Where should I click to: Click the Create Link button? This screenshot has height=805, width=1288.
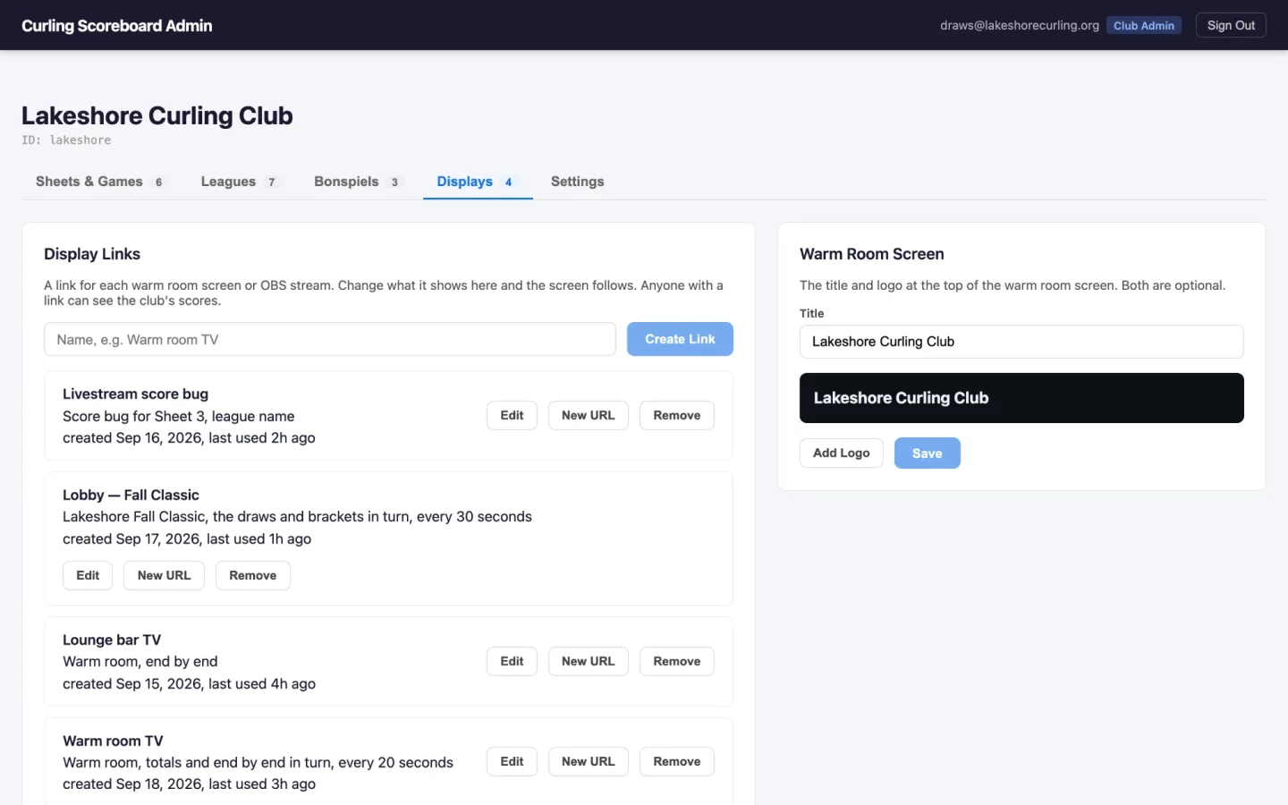pyautogui.click(x=680, y=339)
